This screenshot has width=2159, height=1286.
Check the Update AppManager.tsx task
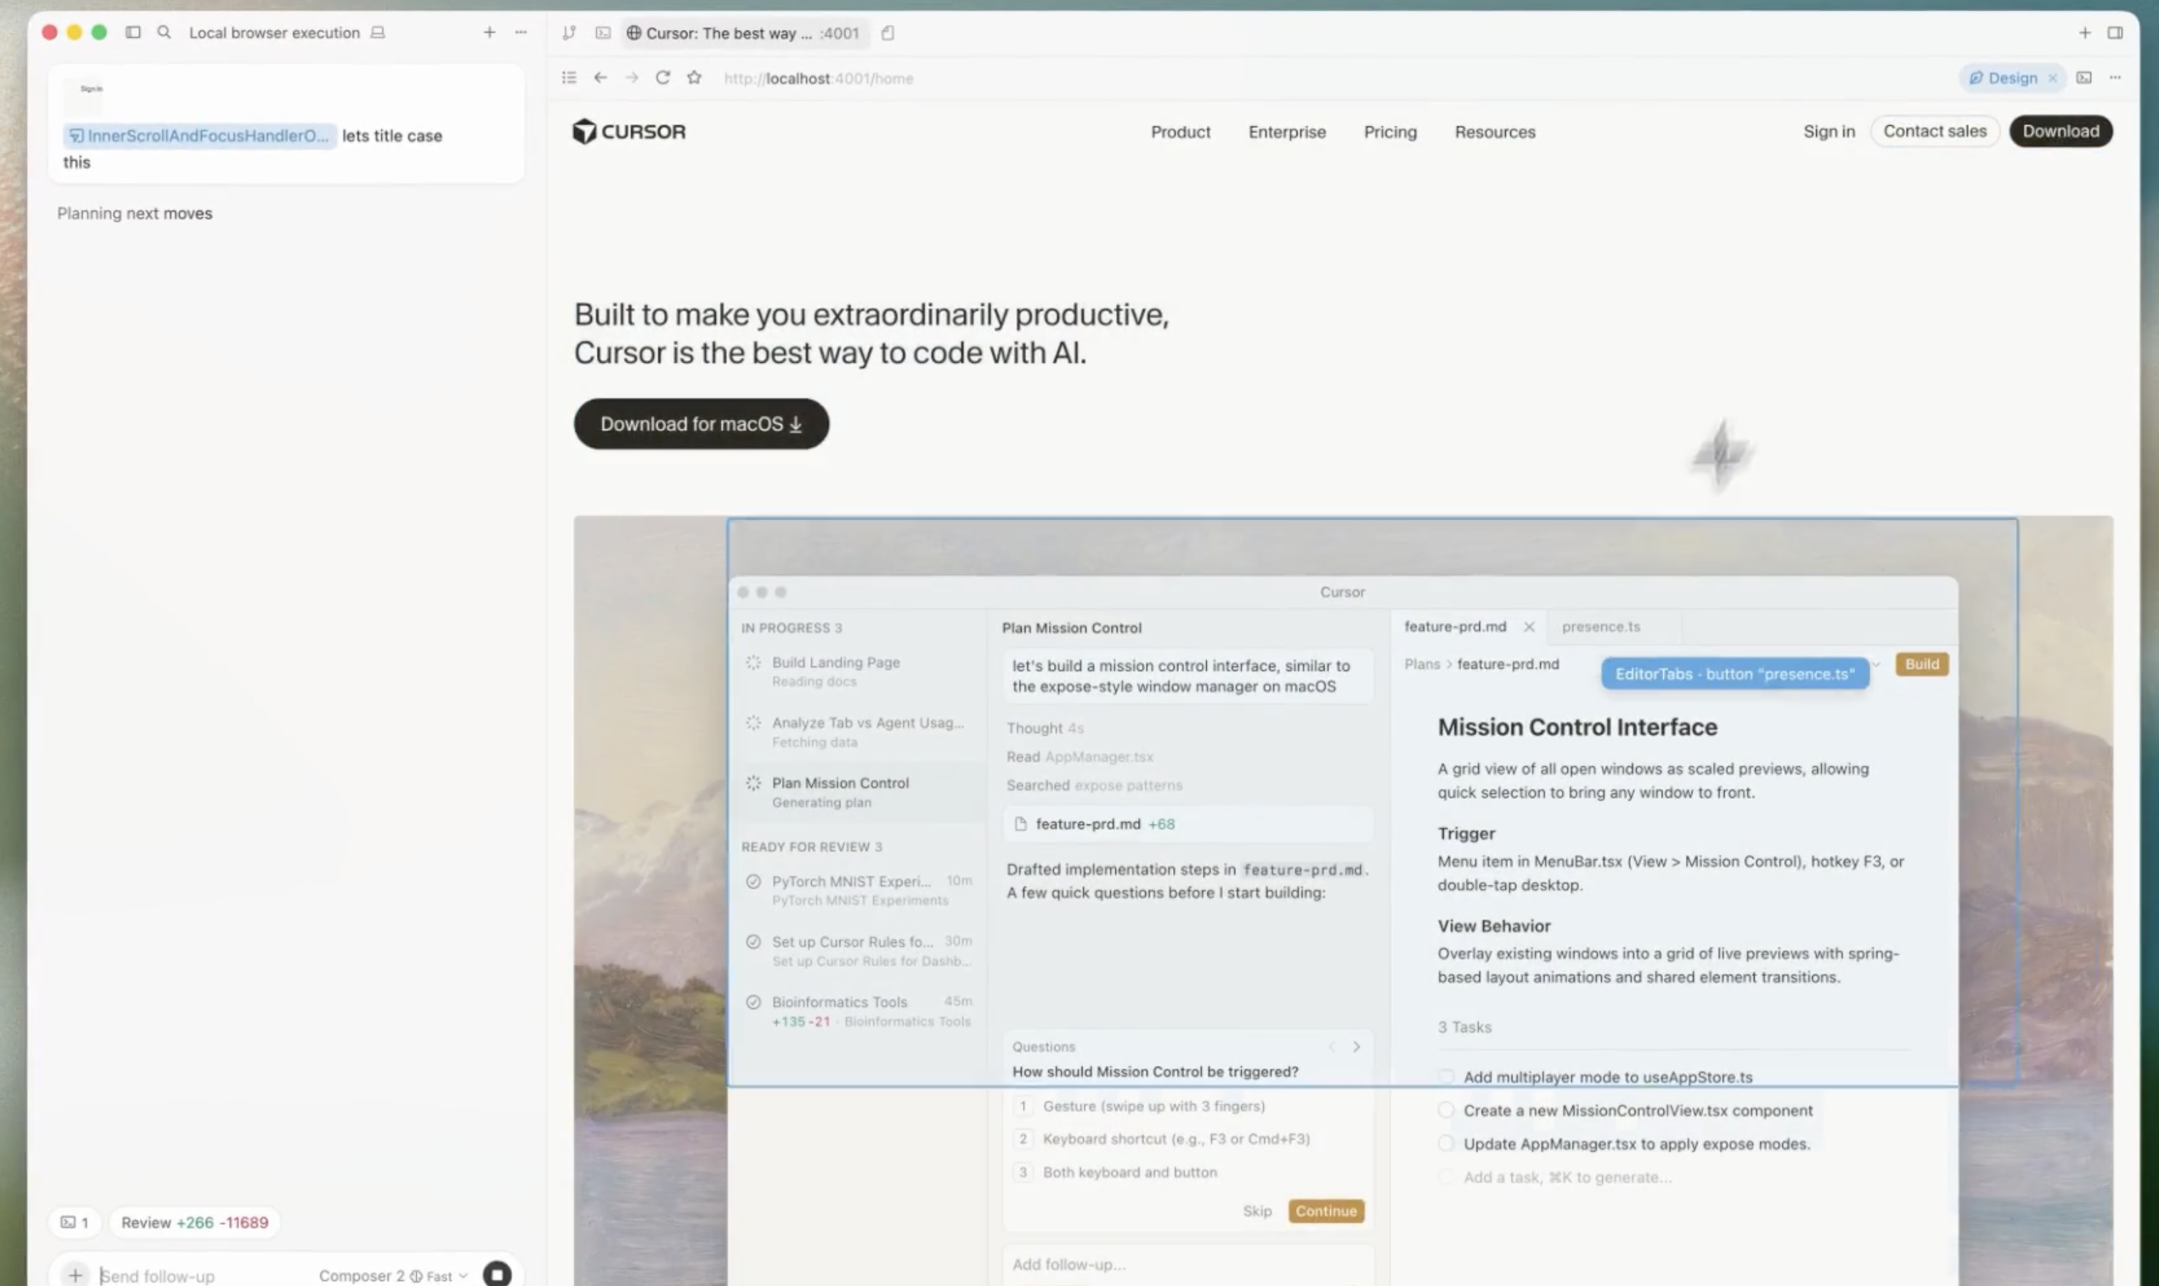(1446, 1144)
